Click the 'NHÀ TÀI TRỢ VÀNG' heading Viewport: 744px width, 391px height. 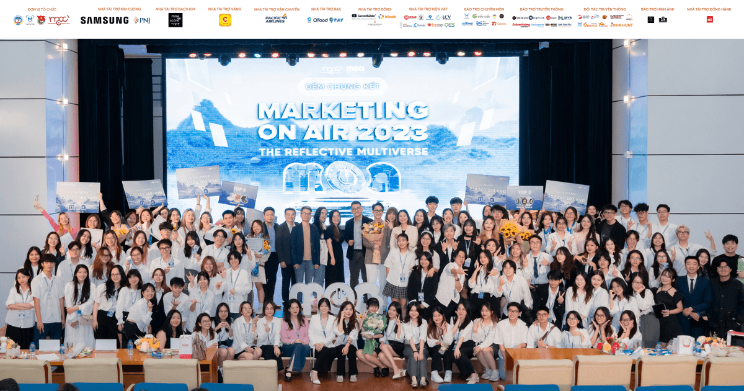(x=224, y=9)
